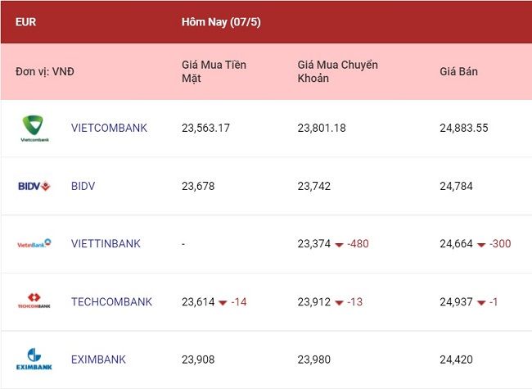This screenshot has height=389, width=532.
Task: Click the BIDV logo icon
Action: [x=34, y=186]
